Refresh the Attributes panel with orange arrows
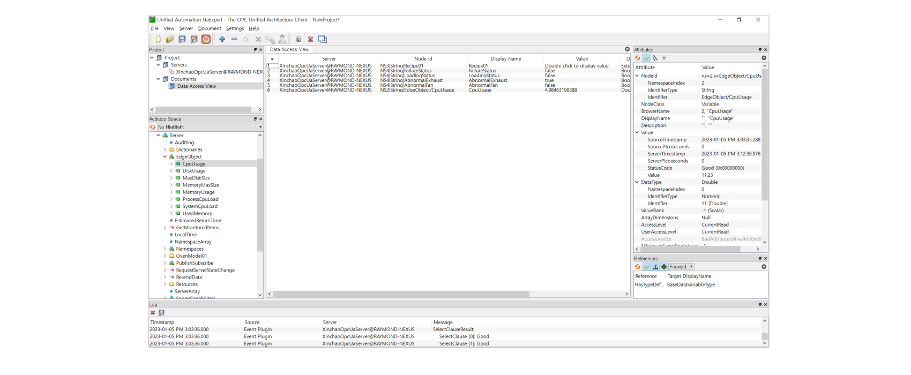Image resolution: width=911 pixels, height=375 pixels. tap(638, 58)
